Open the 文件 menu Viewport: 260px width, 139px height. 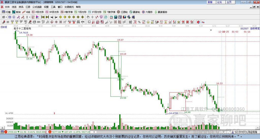7,7
